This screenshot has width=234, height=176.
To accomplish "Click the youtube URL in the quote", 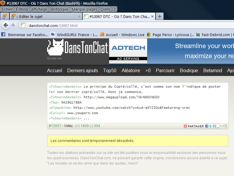I will 132,108.
